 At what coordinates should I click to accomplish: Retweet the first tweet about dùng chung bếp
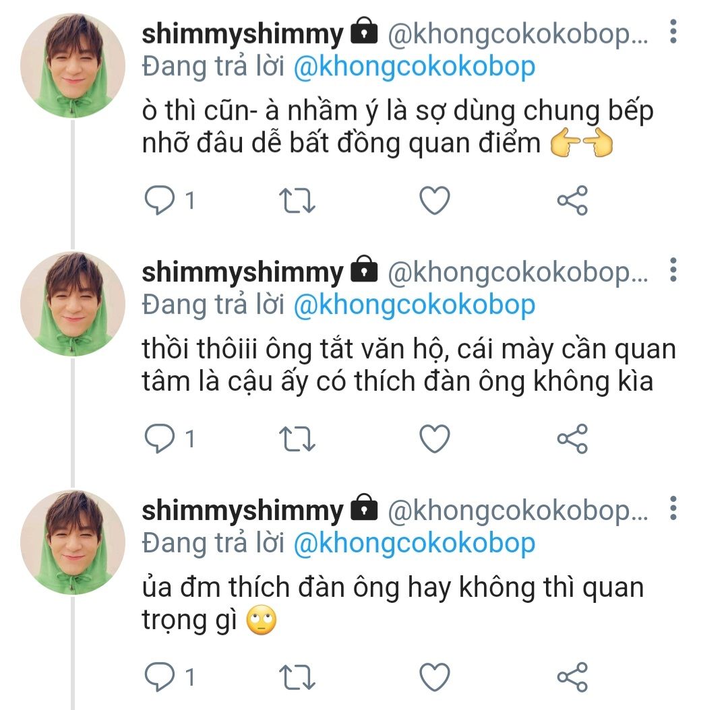click(297, 201)
